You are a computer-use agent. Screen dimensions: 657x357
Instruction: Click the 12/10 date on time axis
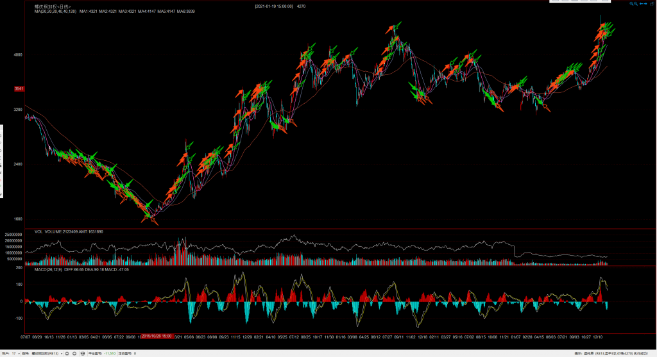(x=598, y=336)
